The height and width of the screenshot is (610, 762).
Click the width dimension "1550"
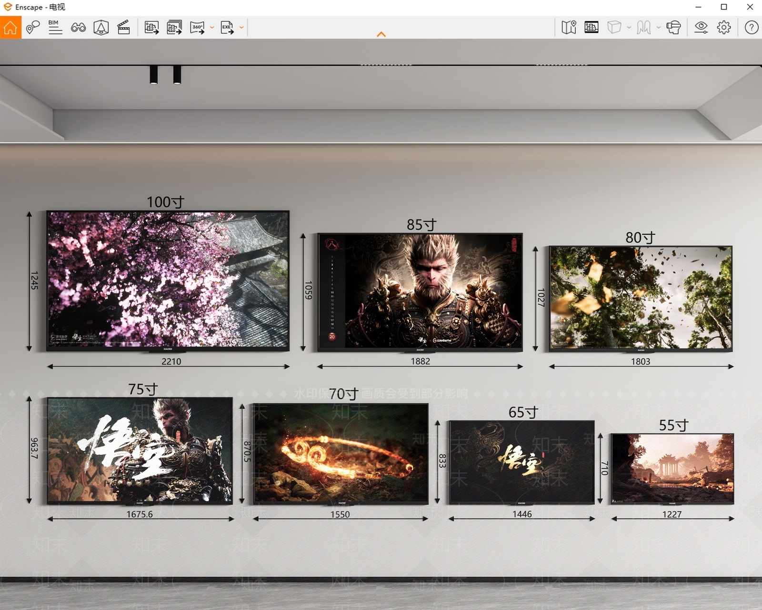pos(340,514)
